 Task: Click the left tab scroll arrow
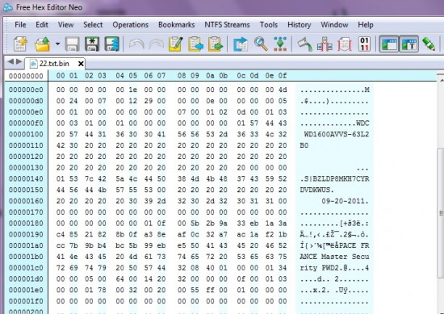click(x=10, y=61)
